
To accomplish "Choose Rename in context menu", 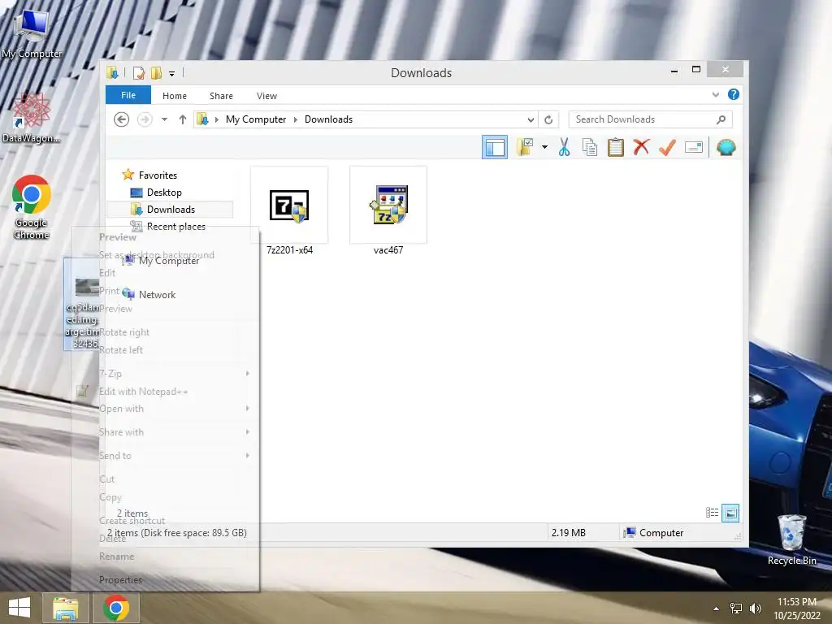I will [x=165, y=557].
